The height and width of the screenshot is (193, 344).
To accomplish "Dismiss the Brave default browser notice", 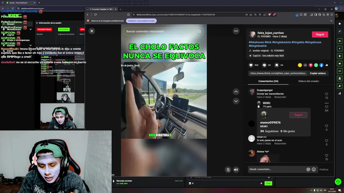I will (x=331, y=21).
